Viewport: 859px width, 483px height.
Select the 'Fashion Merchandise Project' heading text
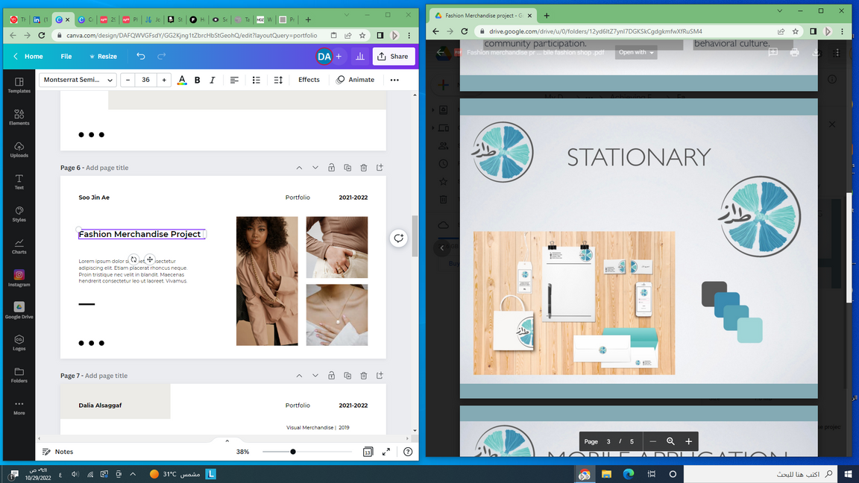point(139,234)
